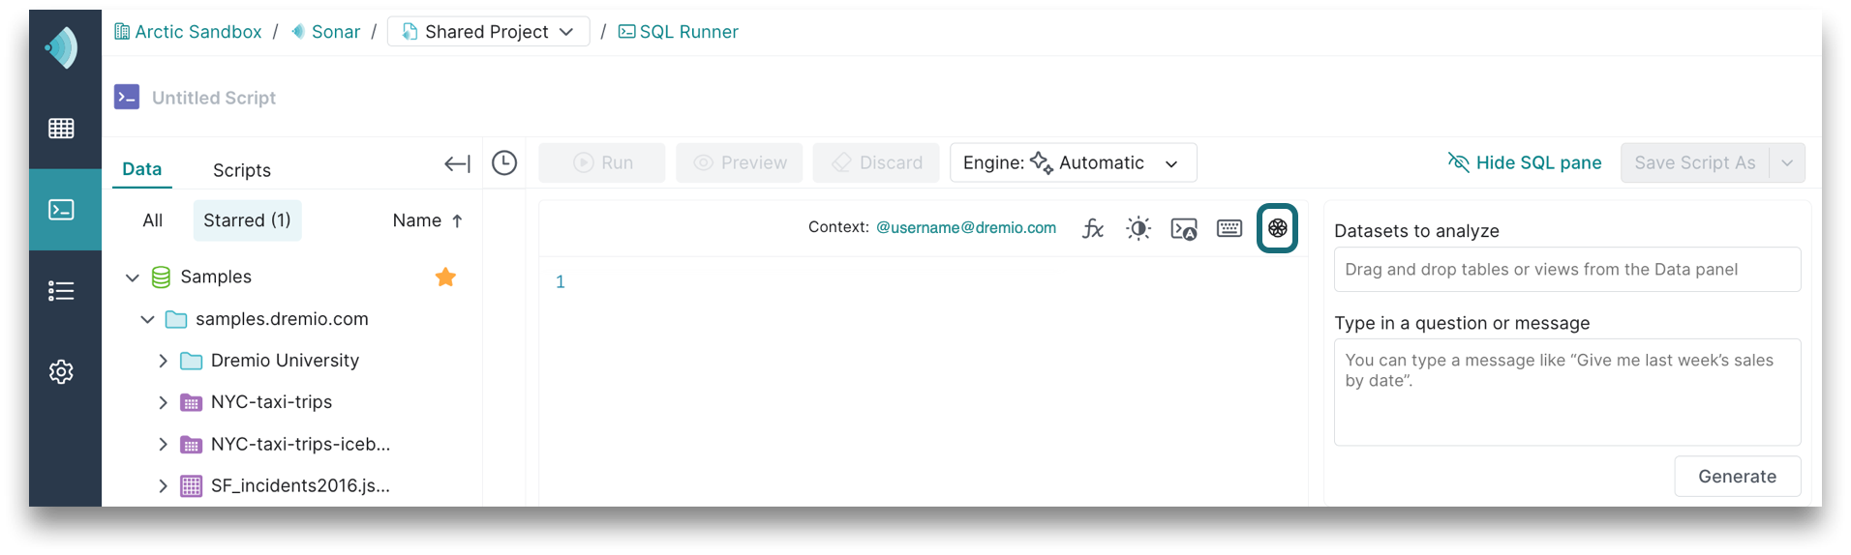Click the NYC-taxi-trips dataset icon
Viewport: 1851px width, 555px height.
coord(192,402)
